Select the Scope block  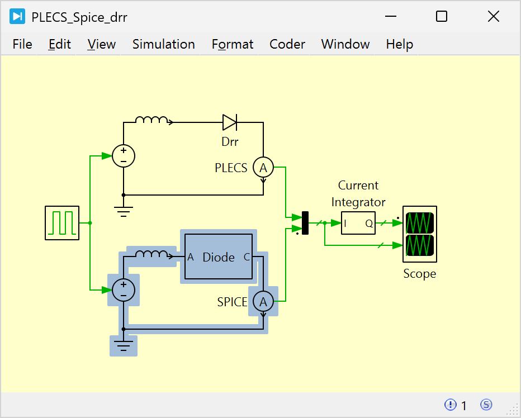pyautogui.click(x=419, y=234)
